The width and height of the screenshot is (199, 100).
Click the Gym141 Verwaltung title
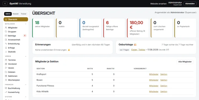click(20, 4)
